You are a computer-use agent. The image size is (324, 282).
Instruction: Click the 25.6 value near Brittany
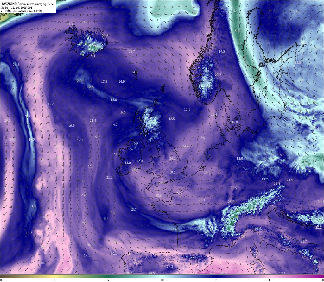click(158, 196)
